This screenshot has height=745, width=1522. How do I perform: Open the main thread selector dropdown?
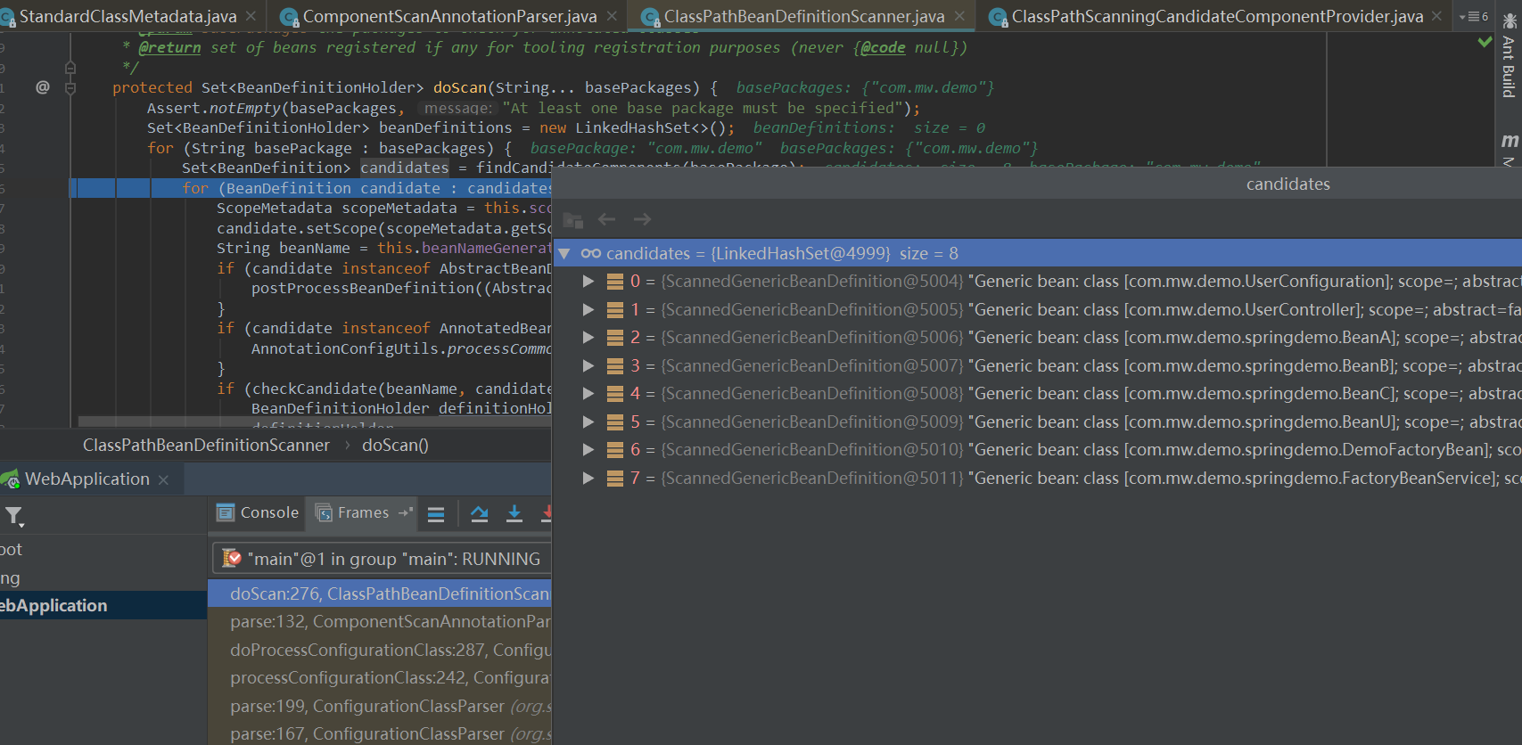(382, 559)
